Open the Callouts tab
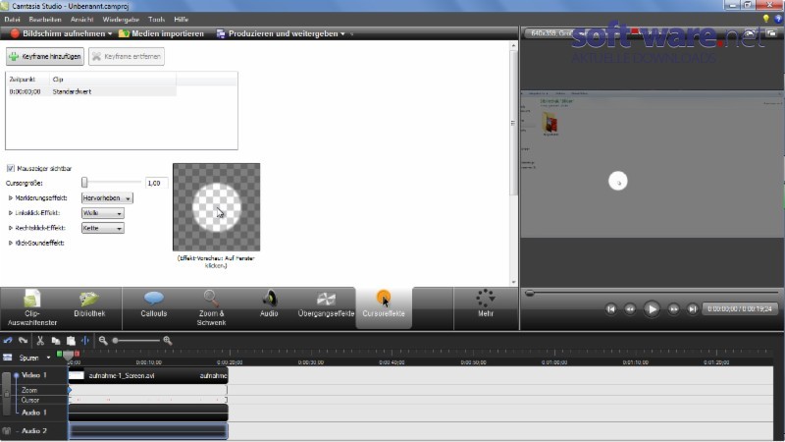 [154, 304]
